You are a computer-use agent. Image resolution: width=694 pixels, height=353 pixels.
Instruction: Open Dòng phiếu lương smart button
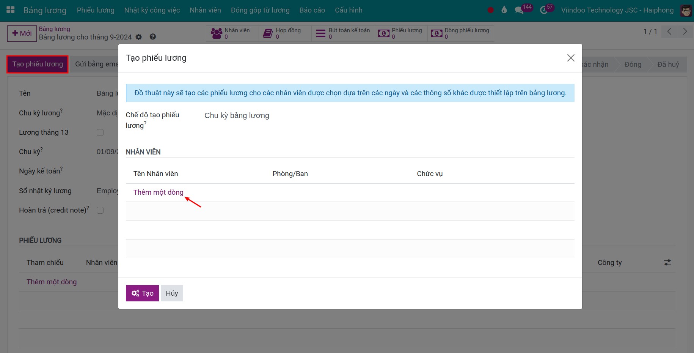[x=461, y=33]
